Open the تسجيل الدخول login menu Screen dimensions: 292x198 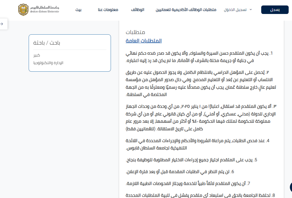tap(235, 10)
